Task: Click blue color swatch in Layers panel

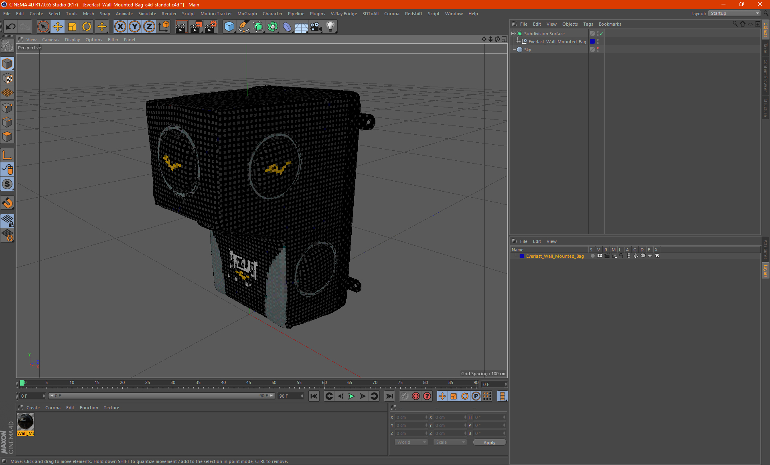Action: pyautogui.click(x=521, y=256)
